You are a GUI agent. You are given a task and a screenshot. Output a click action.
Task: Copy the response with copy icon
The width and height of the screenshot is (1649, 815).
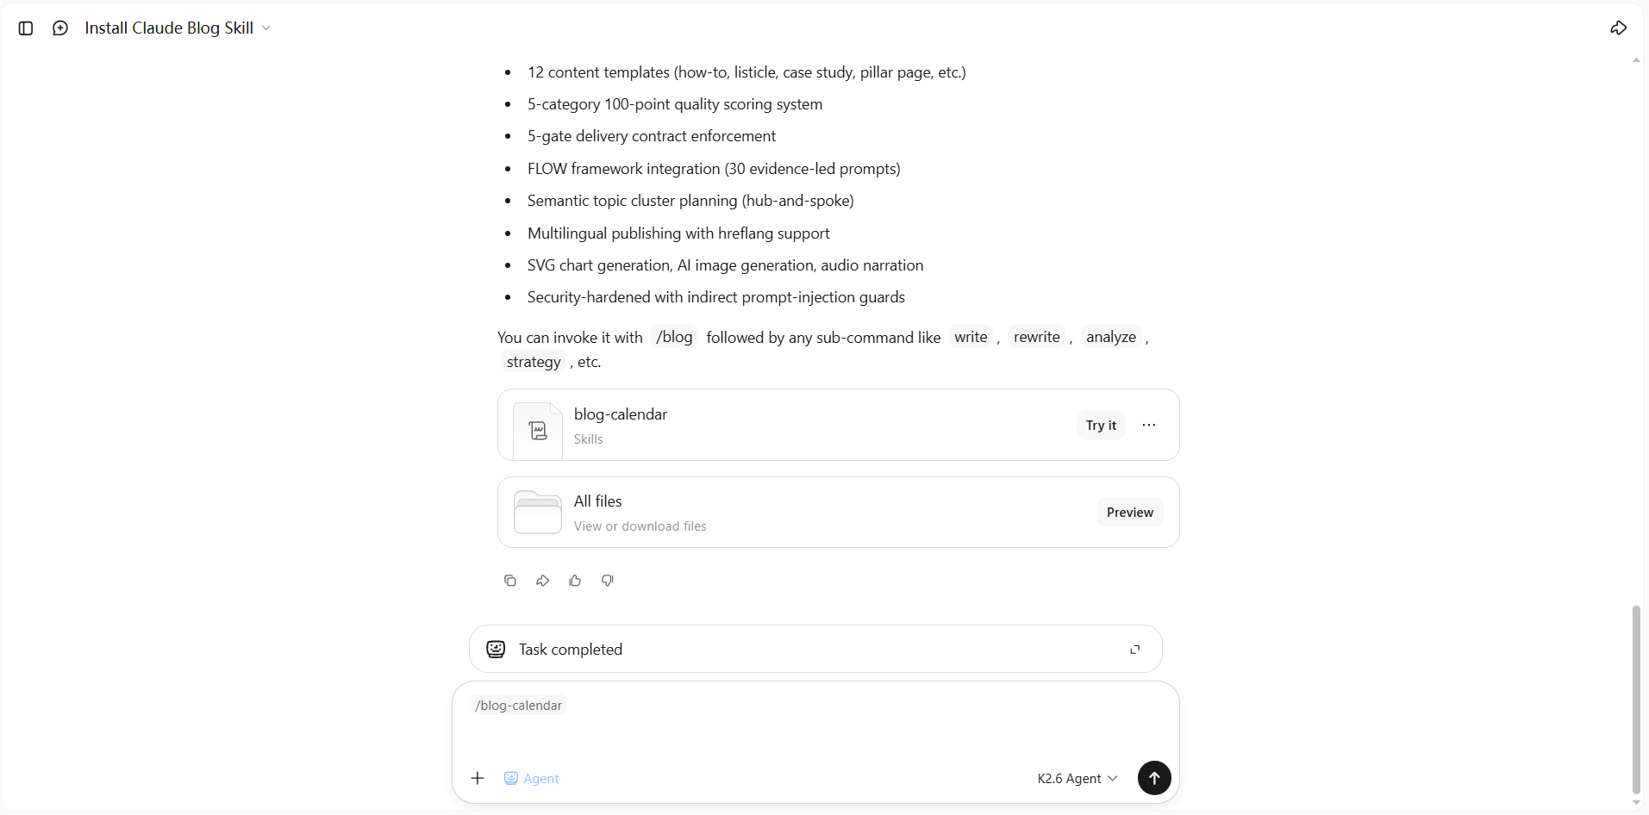[x=510, y=581]
